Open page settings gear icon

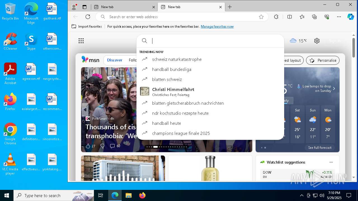click(317, 41)
